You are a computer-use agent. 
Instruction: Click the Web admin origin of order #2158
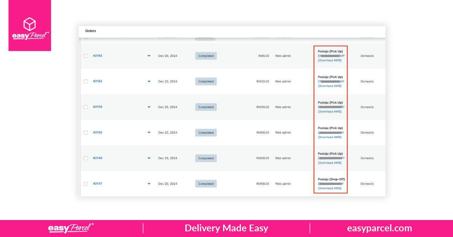point(283,107)
